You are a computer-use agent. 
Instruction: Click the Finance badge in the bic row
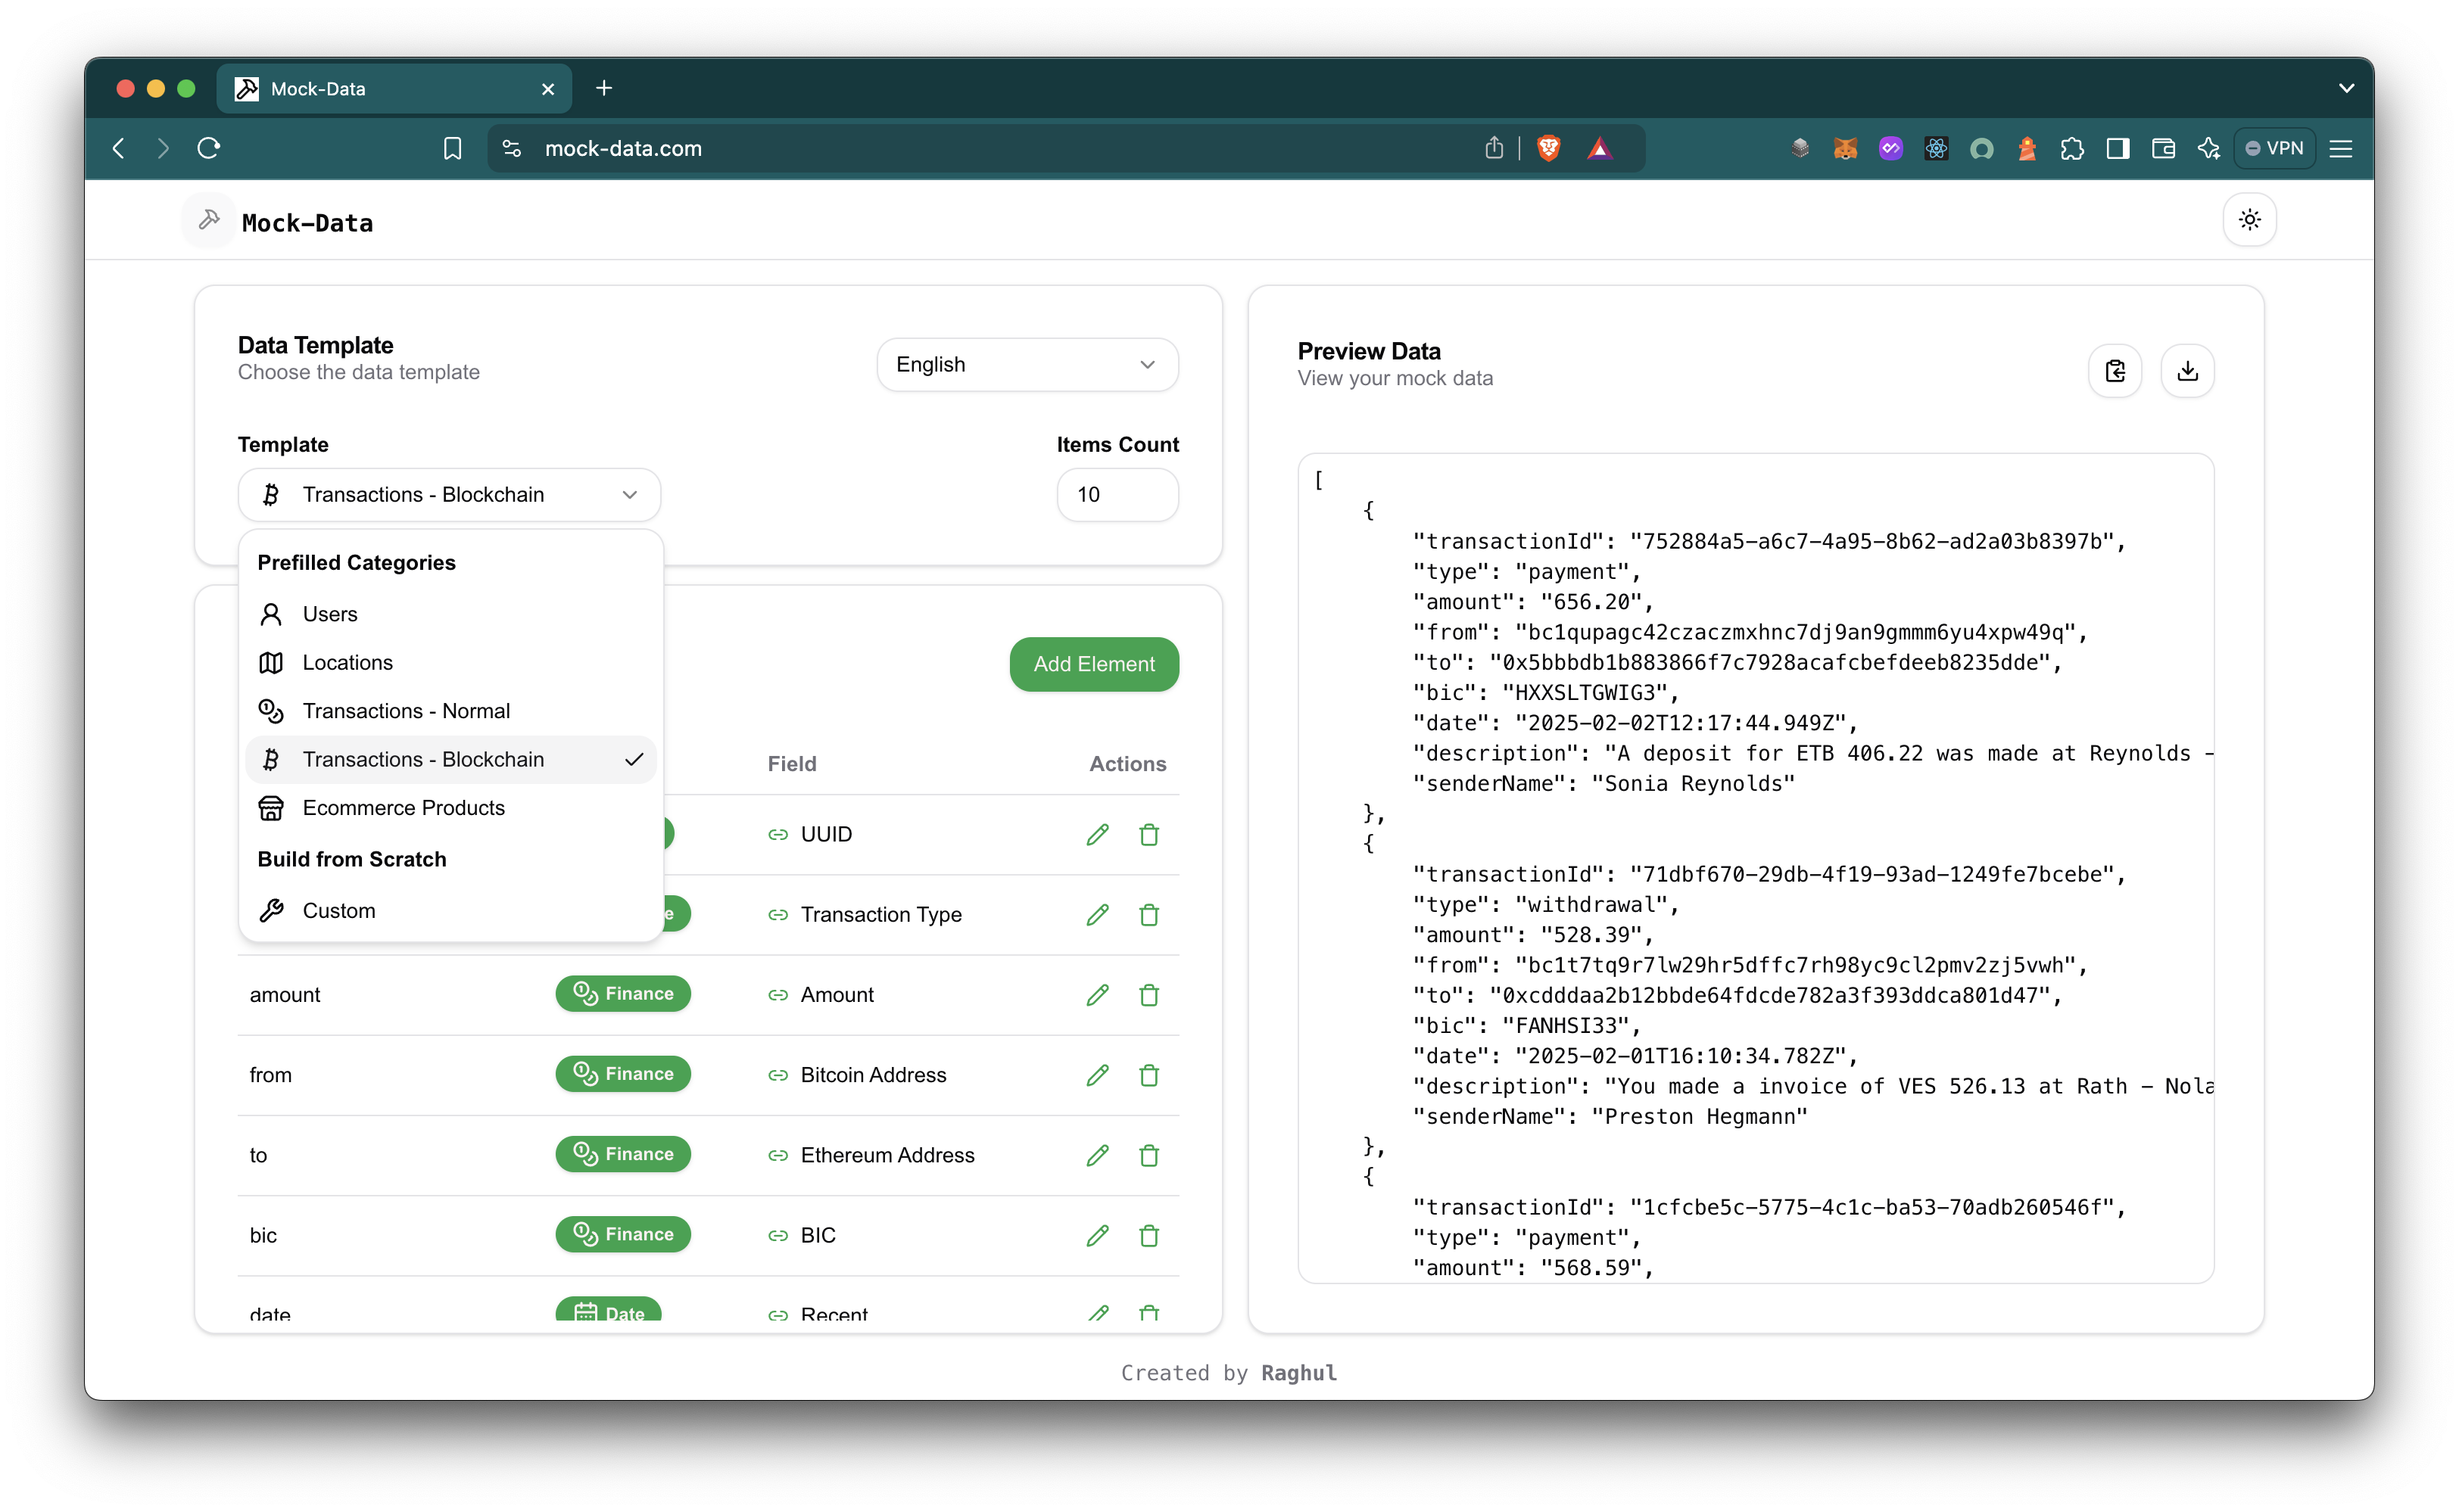click(623, 1234)
